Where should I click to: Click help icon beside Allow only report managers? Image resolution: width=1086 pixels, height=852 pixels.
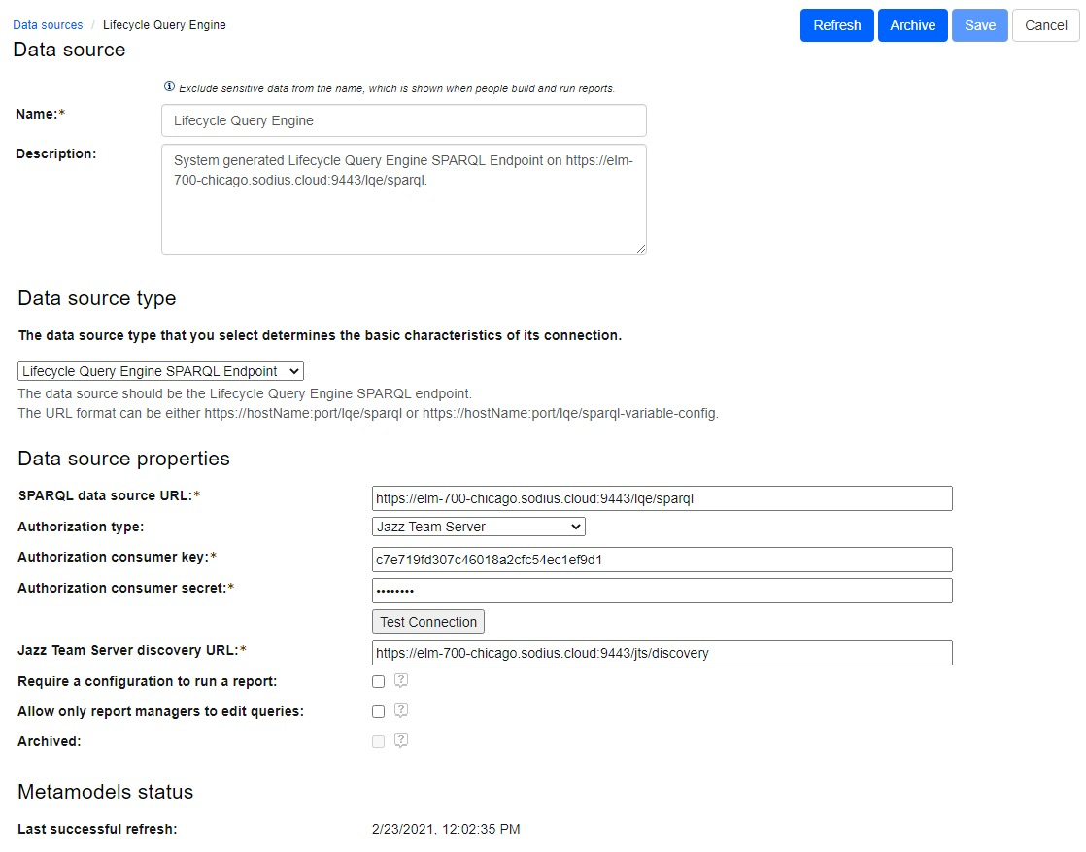401,711
